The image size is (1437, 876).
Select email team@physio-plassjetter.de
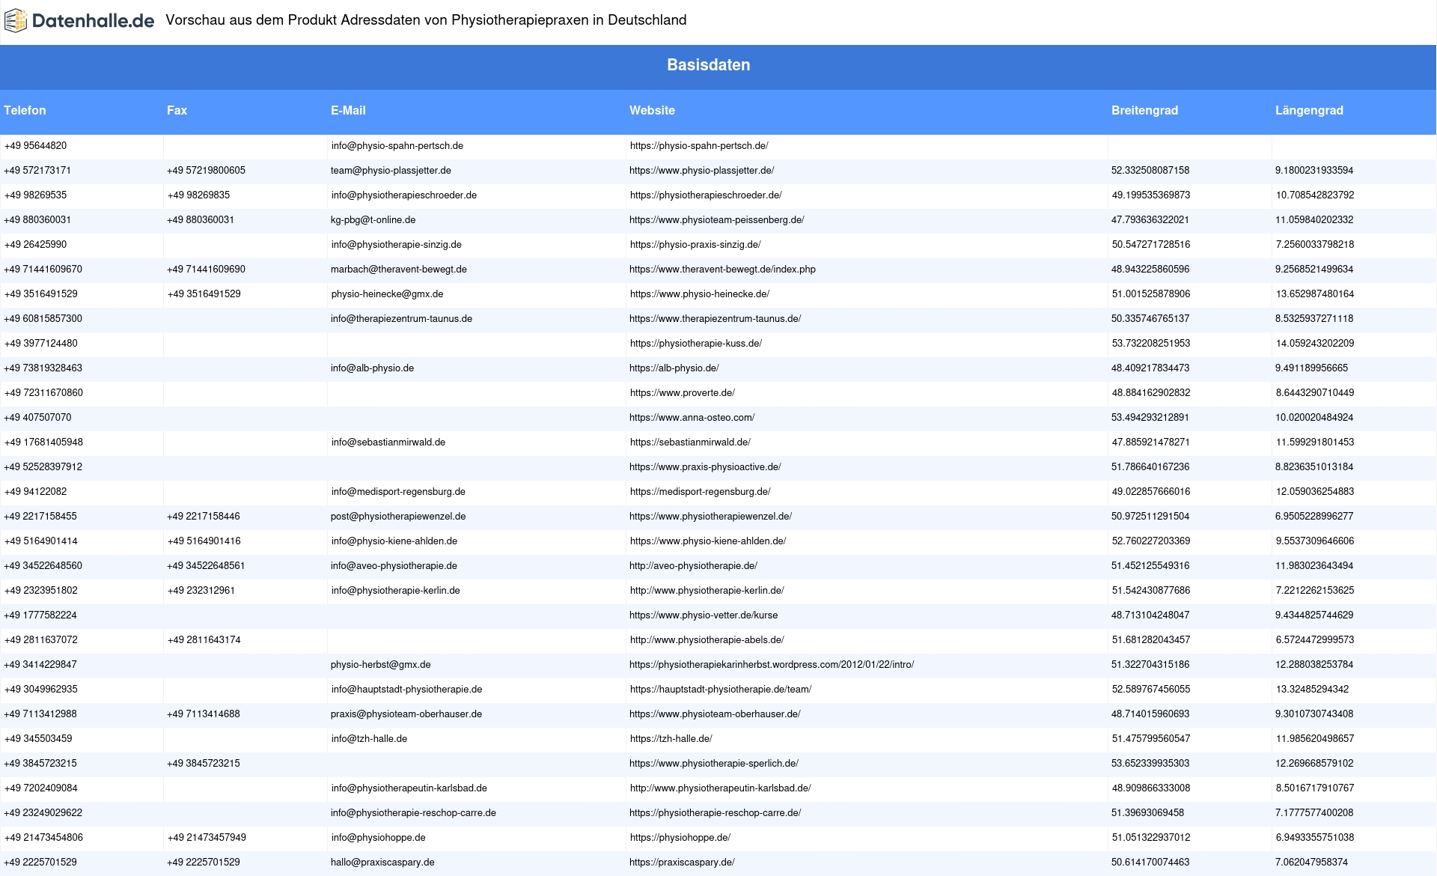coord(391,171)
